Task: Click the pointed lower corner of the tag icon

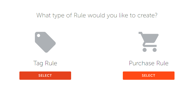Action: [x=46, y=51]
